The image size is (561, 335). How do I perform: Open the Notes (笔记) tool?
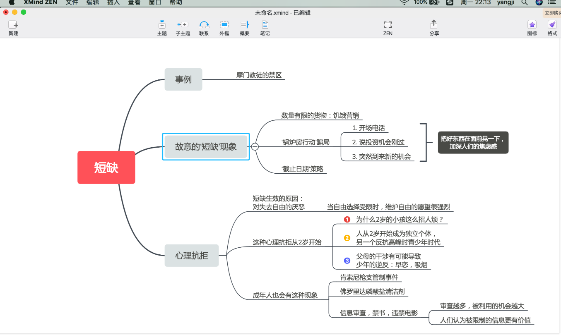click(x=265, y=25)
